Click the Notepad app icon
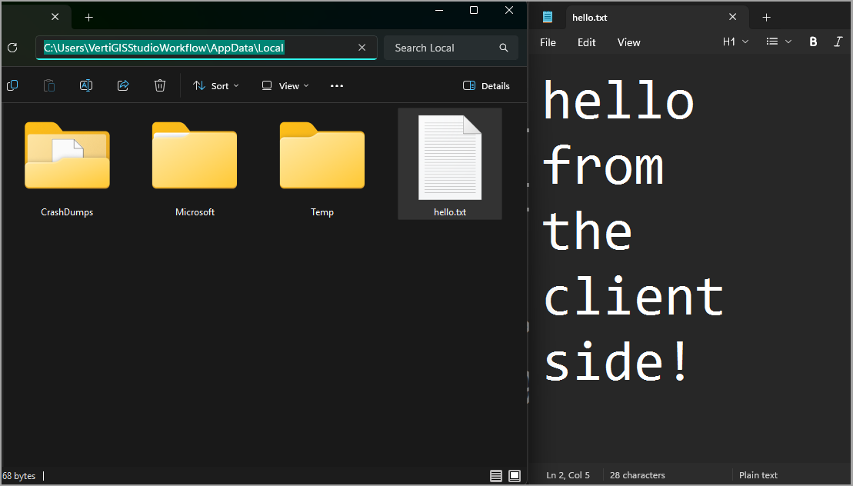Viewport: 853px width, 486px height. [548, 18]
